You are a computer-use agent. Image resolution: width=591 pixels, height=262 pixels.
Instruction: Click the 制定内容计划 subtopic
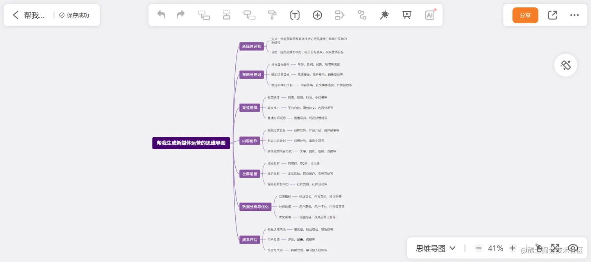click(277, 141)
